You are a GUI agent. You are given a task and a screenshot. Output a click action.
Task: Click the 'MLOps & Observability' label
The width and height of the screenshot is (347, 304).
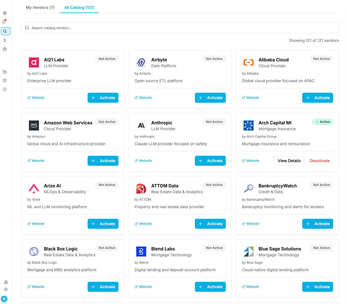[65, 192]
